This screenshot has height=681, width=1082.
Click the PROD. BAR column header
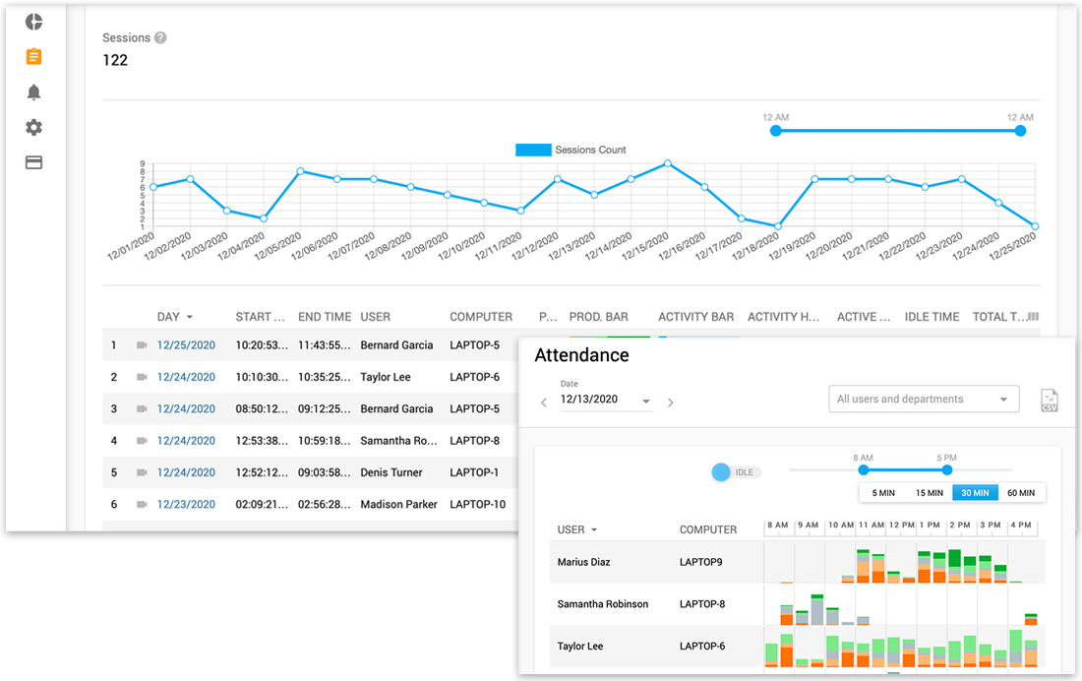coord(599,317)
